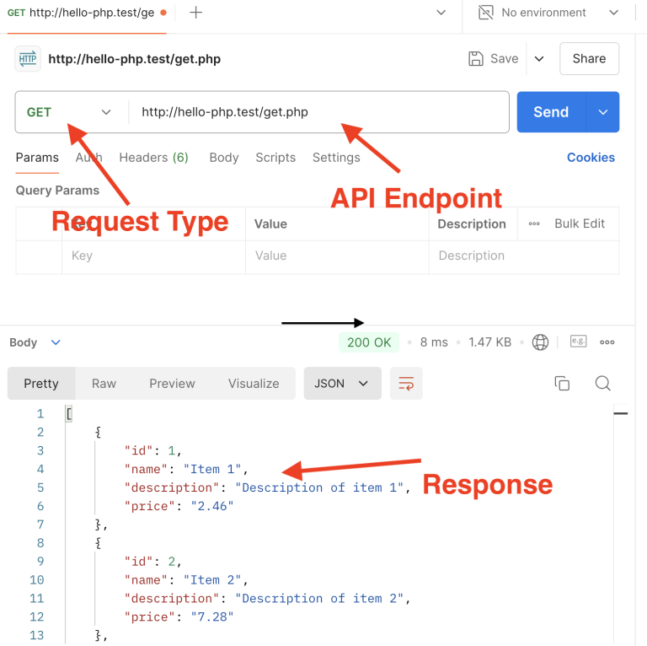Image resolution: width=647 pixels, height=646 pixels.
Task: Expand the Send button dropdown arrow
Action: click(x=603, y=112)
